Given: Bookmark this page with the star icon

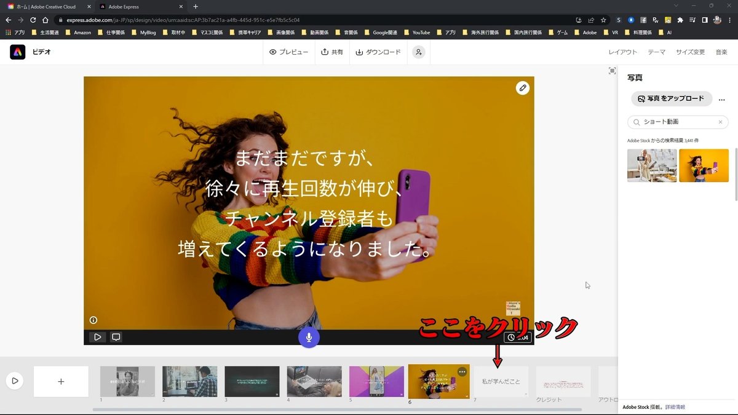Looking at the screenshot, I should click(x=604, y=20).
